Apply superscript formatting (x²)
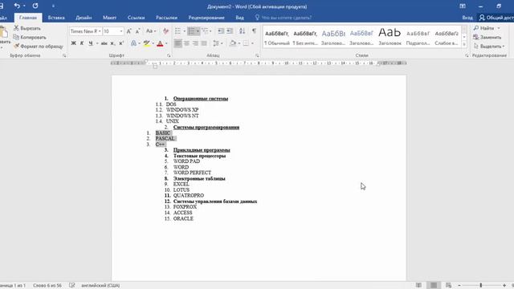Viewport: 514px width, 289px height. (121, 43)
